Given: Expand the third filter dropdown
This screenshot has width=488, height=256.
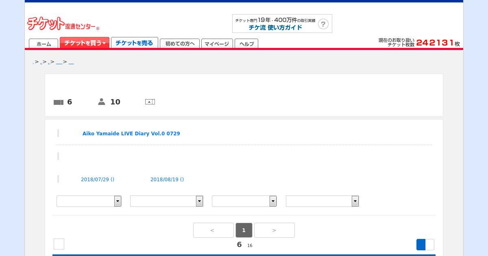Looking at the screenshot, I should pos(244,201).
